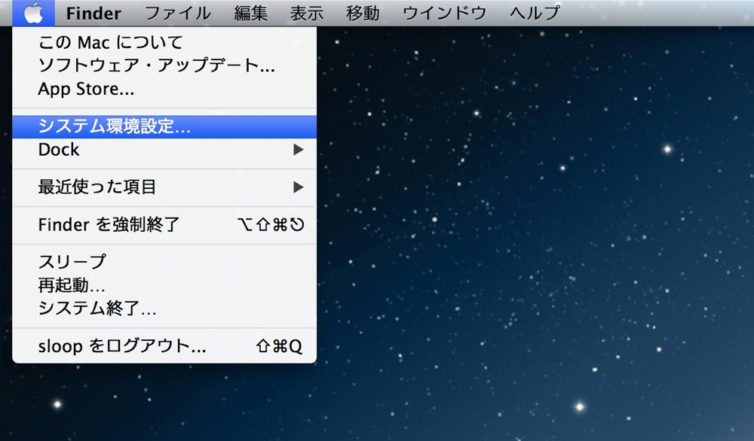The width and height of the screenshot is (754, 441).
Task: Open the 移動 menu
Action: click(x=363, y=14)
